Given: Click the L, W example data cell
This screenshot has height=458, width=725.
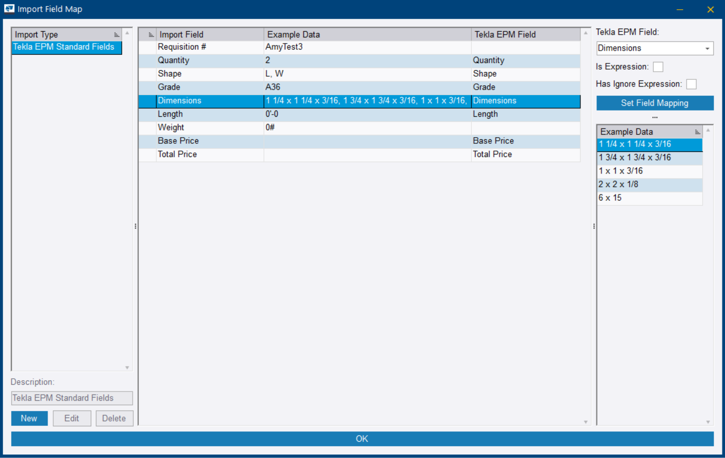Looking at the screenshot, I should [367, 74].
